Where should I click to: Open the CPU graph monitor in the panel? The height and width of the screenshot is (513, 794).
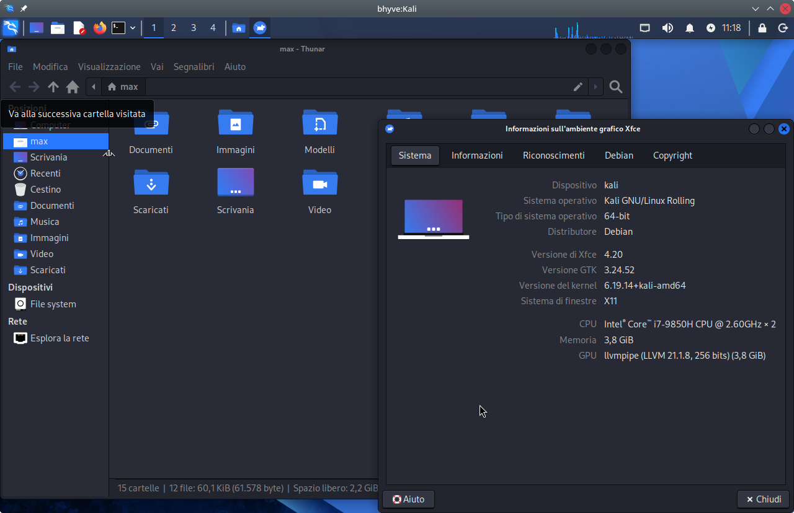click(x=592, y=28)
